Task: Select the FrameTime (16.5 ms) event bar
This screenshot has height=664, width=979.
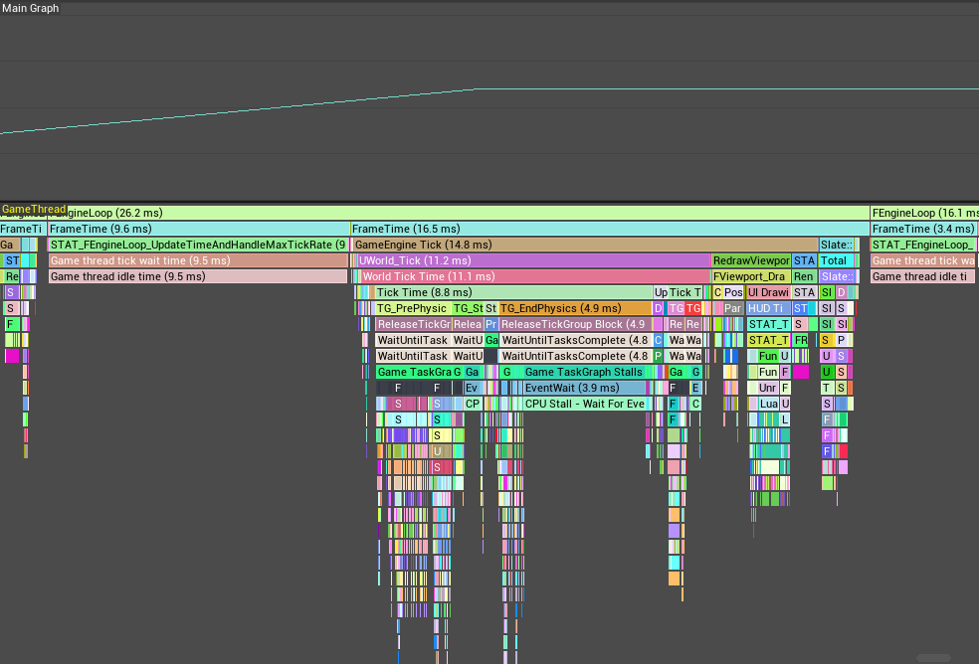Action: coord(610,229)
